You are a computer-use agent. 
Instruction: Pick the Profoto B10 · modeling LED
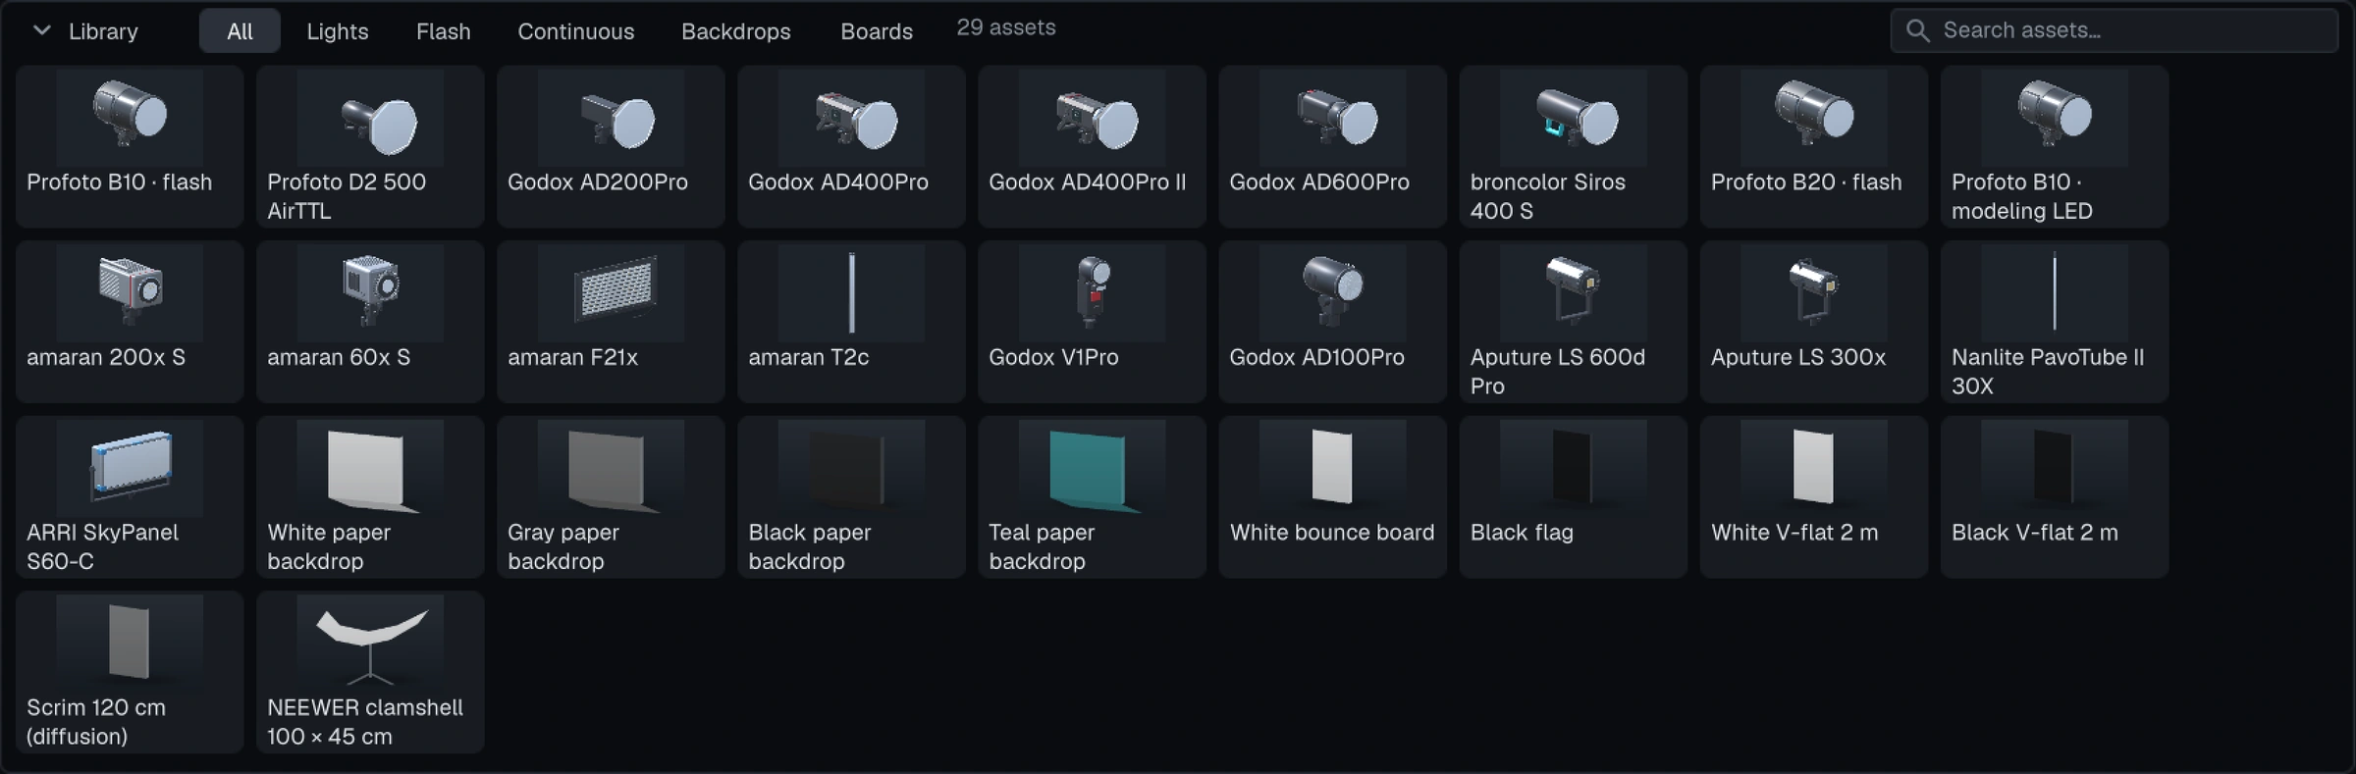point(2054,147)
